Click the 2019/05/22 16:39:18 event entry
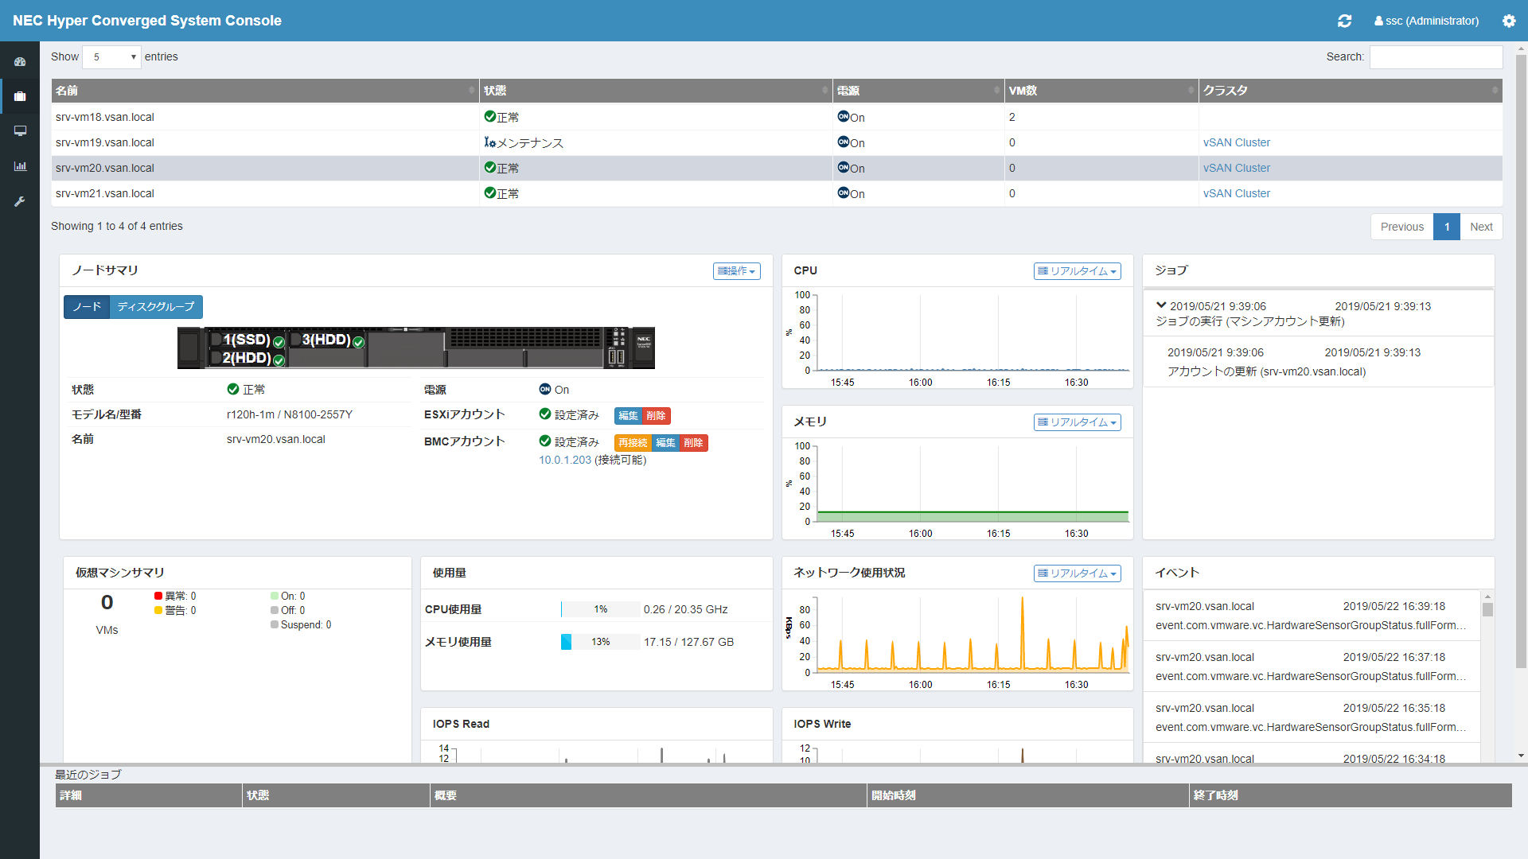 (1312, 616)
